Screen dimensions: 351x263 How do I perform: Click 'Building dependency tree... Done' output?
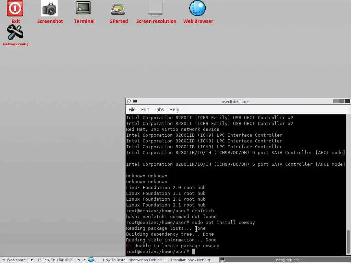(170, 234)
